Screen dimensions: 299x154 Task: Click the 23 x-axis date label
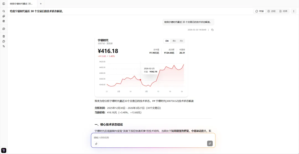click(107, 91)
